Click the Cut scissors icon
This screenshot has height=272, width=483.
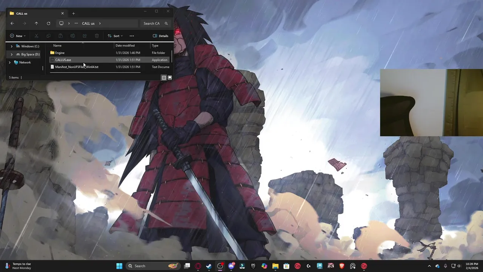coord(36,36)
